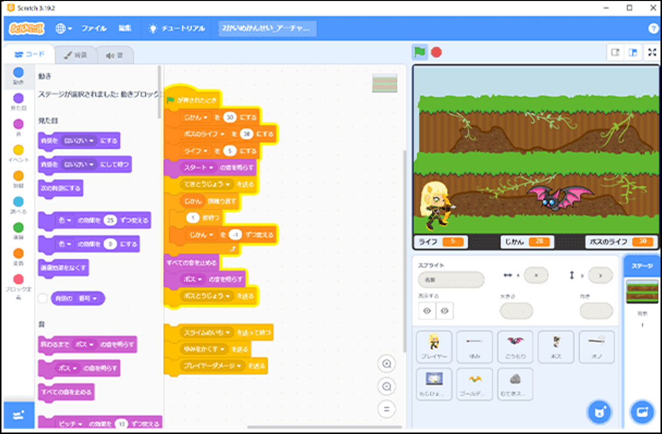Switch to the 背景 tab
This screenshot has width=662, height=434.
point(75,55)
